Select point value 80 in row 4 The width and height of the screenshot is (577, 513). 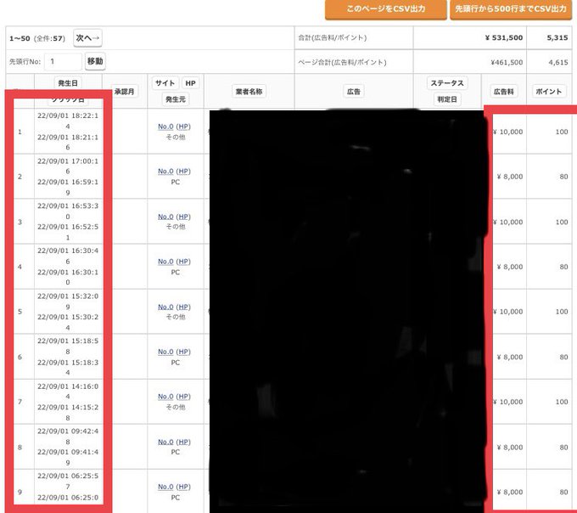(x=563, y=267)
